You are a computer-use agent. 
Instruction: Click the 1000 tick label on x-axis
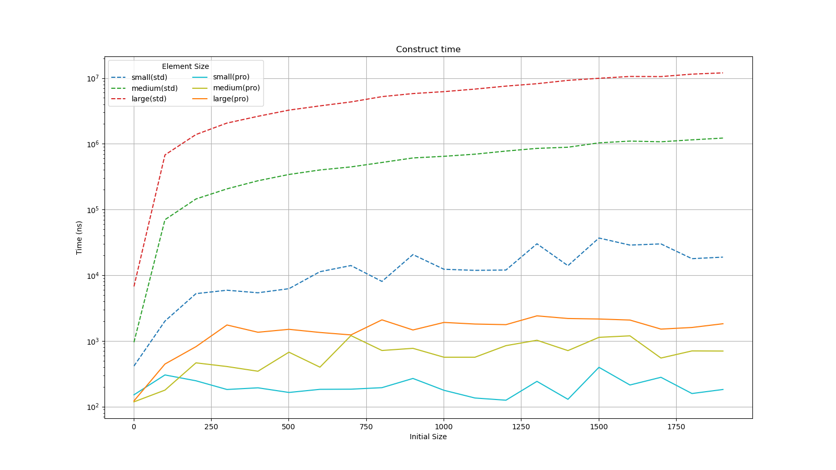444,427
